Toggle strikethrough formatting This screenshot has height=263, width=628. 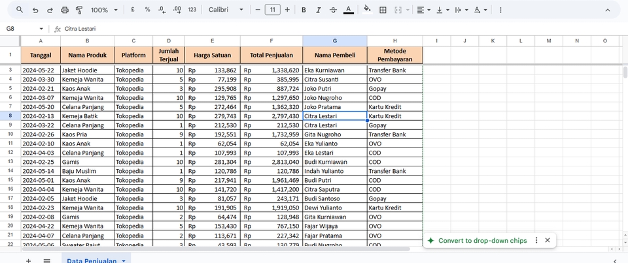[x=333, y=10]
